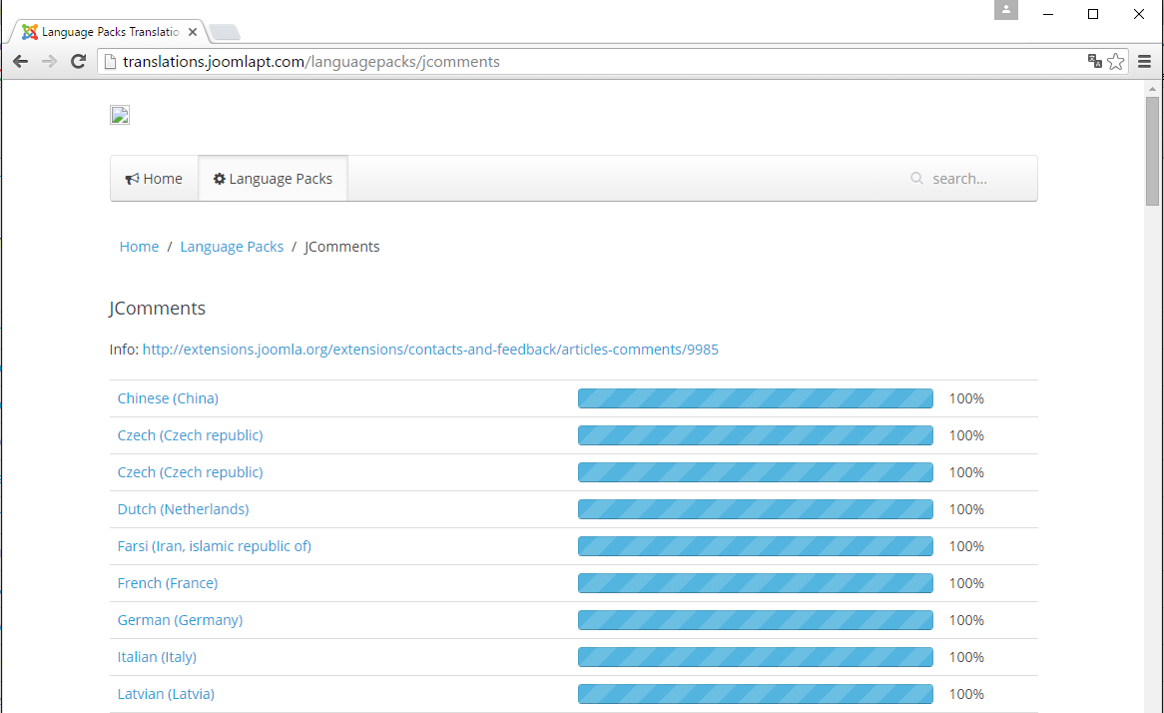Bookmark this page with star icon
1164x713 pixels.
tap(1115, 62)
